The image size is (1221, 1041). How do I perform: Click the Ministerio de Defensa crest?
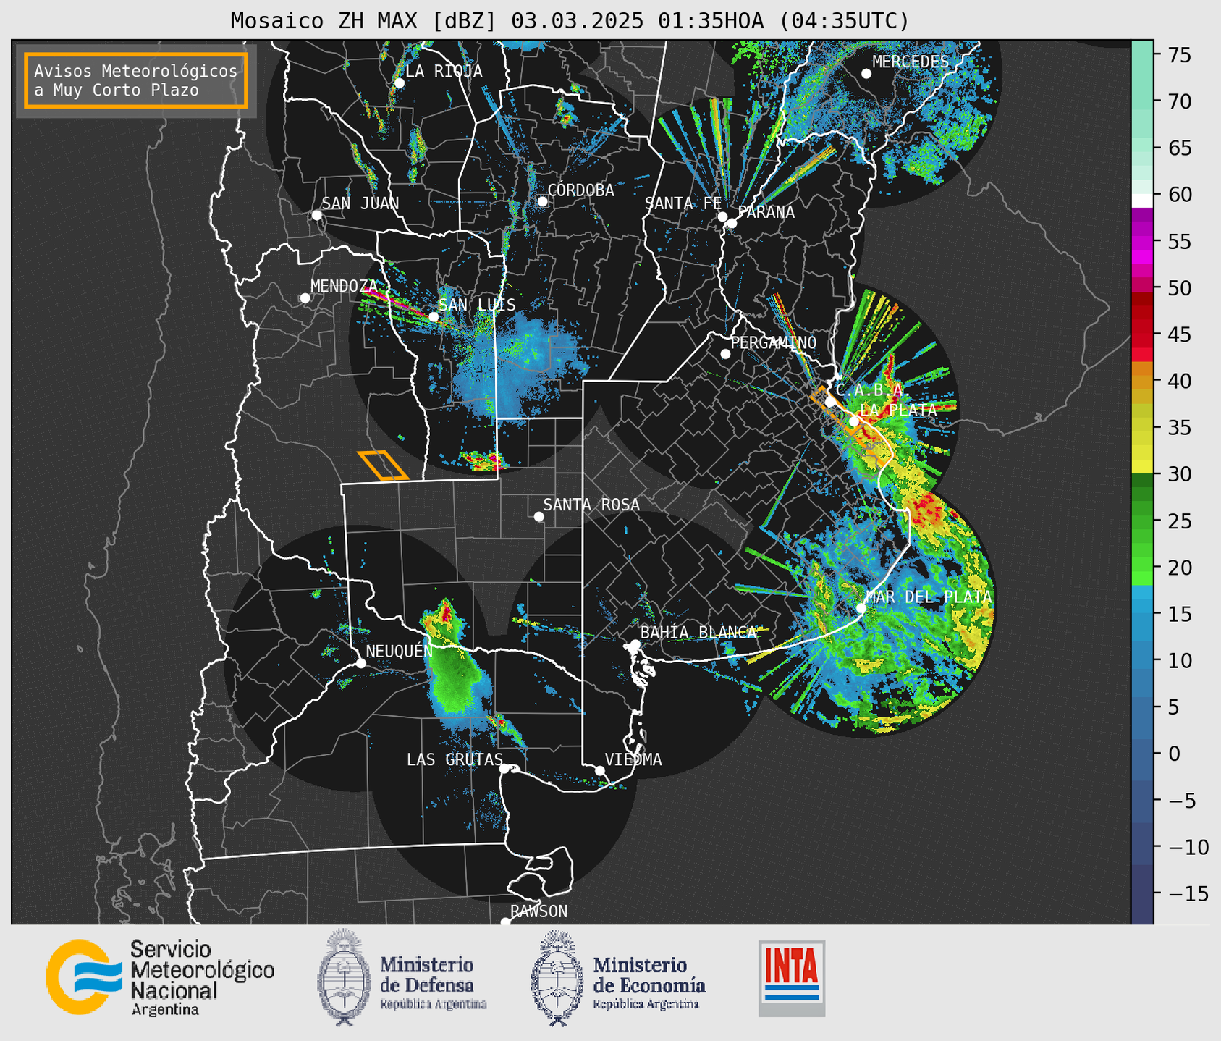[x=344, y=977]
